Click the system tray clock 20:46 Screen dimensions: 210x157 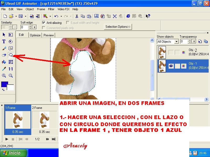click(203, 153)
